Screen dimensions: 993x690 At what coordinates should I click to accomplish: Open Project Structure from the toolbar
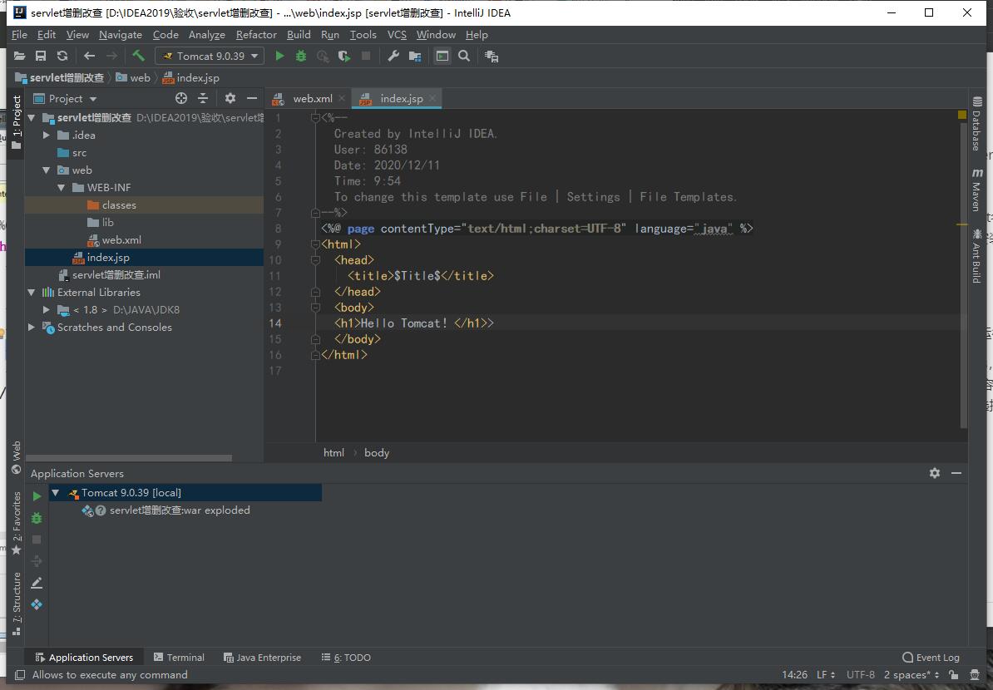pyautogui.click(x=415, y=56)
